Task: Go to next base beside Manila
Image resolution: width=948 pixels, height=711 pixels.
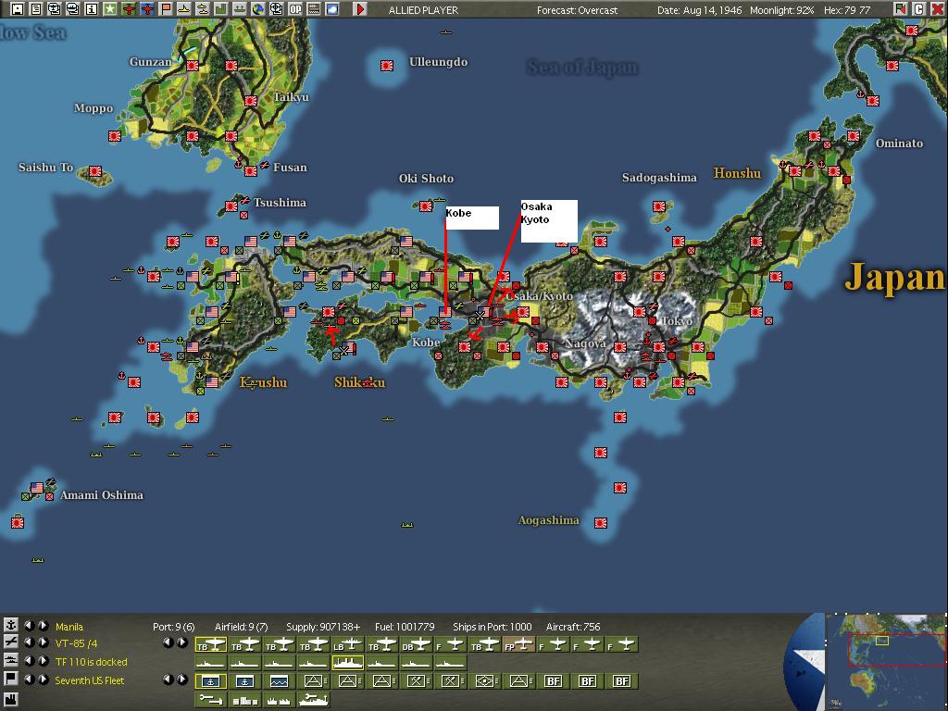Action: [x=43, y=625]
